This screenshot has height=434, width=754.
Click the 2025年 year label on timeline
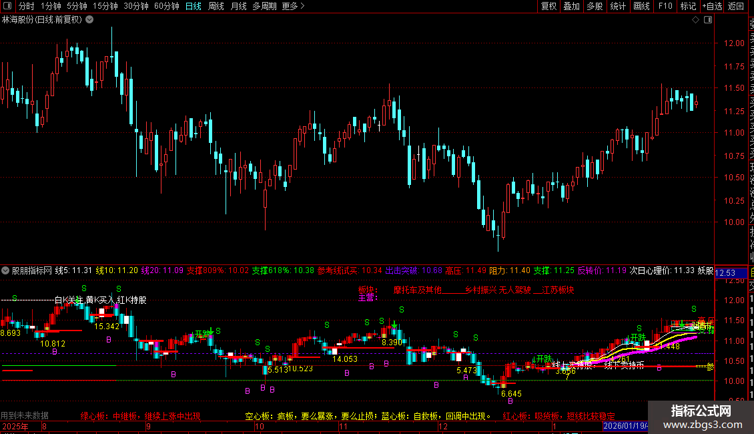15,426
